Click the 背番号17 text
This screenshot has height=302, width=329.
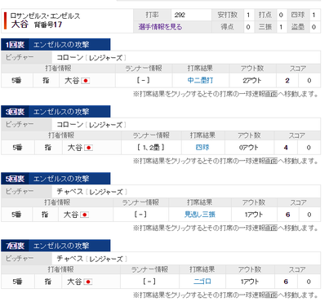point(48,24)
